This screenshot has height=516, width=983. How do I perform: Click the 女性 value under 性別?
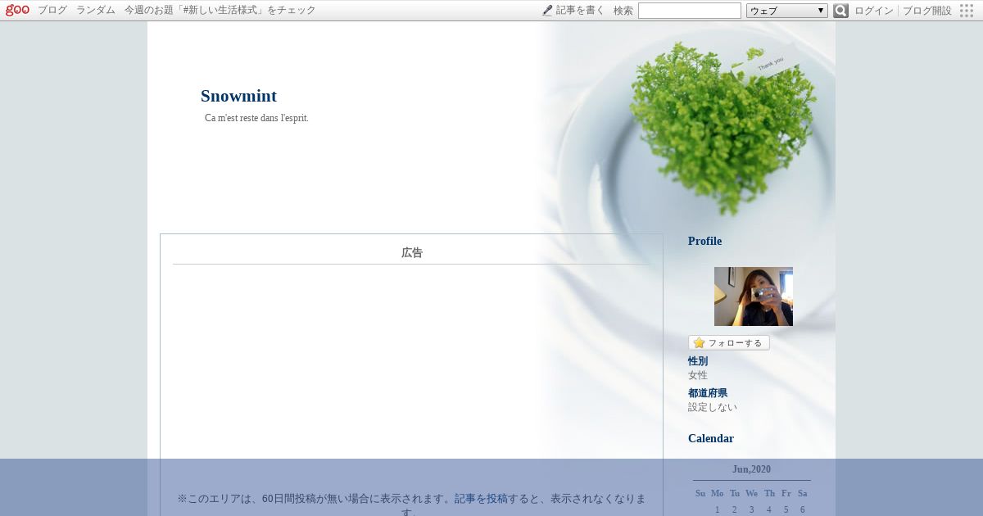[698, 375]
